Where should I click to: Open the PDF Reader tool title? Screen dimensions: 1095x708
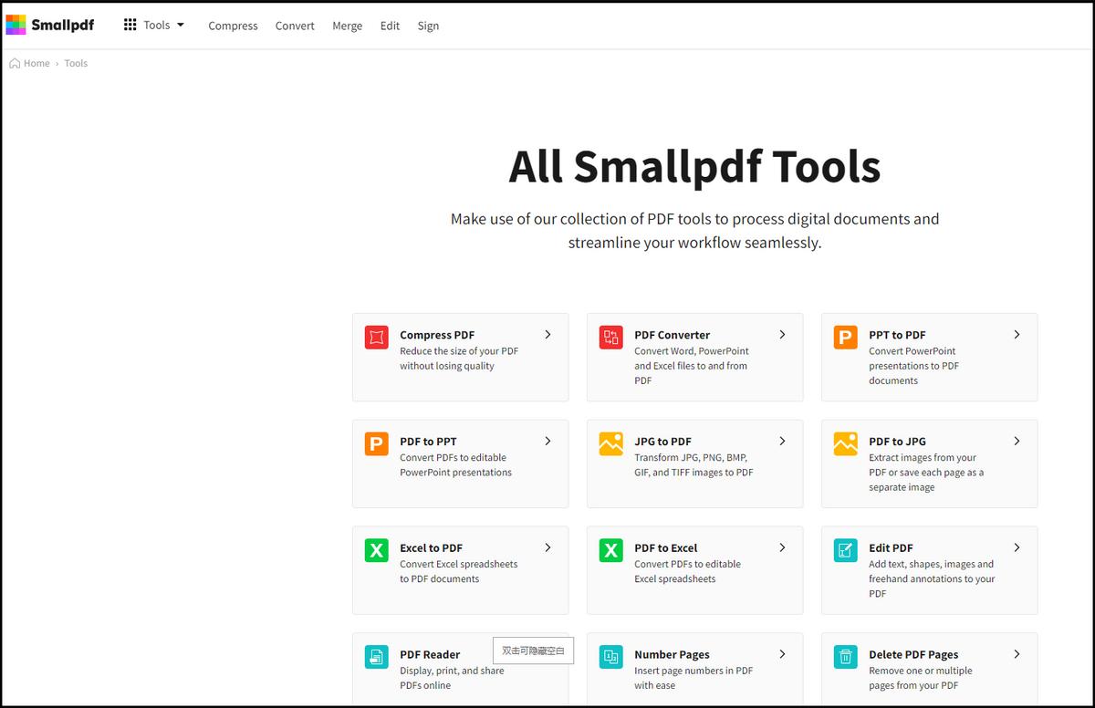pyautogui.click(x=430, y=655)
